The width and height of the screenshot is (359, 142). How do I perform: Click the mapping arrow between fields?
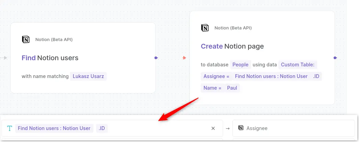228,129
